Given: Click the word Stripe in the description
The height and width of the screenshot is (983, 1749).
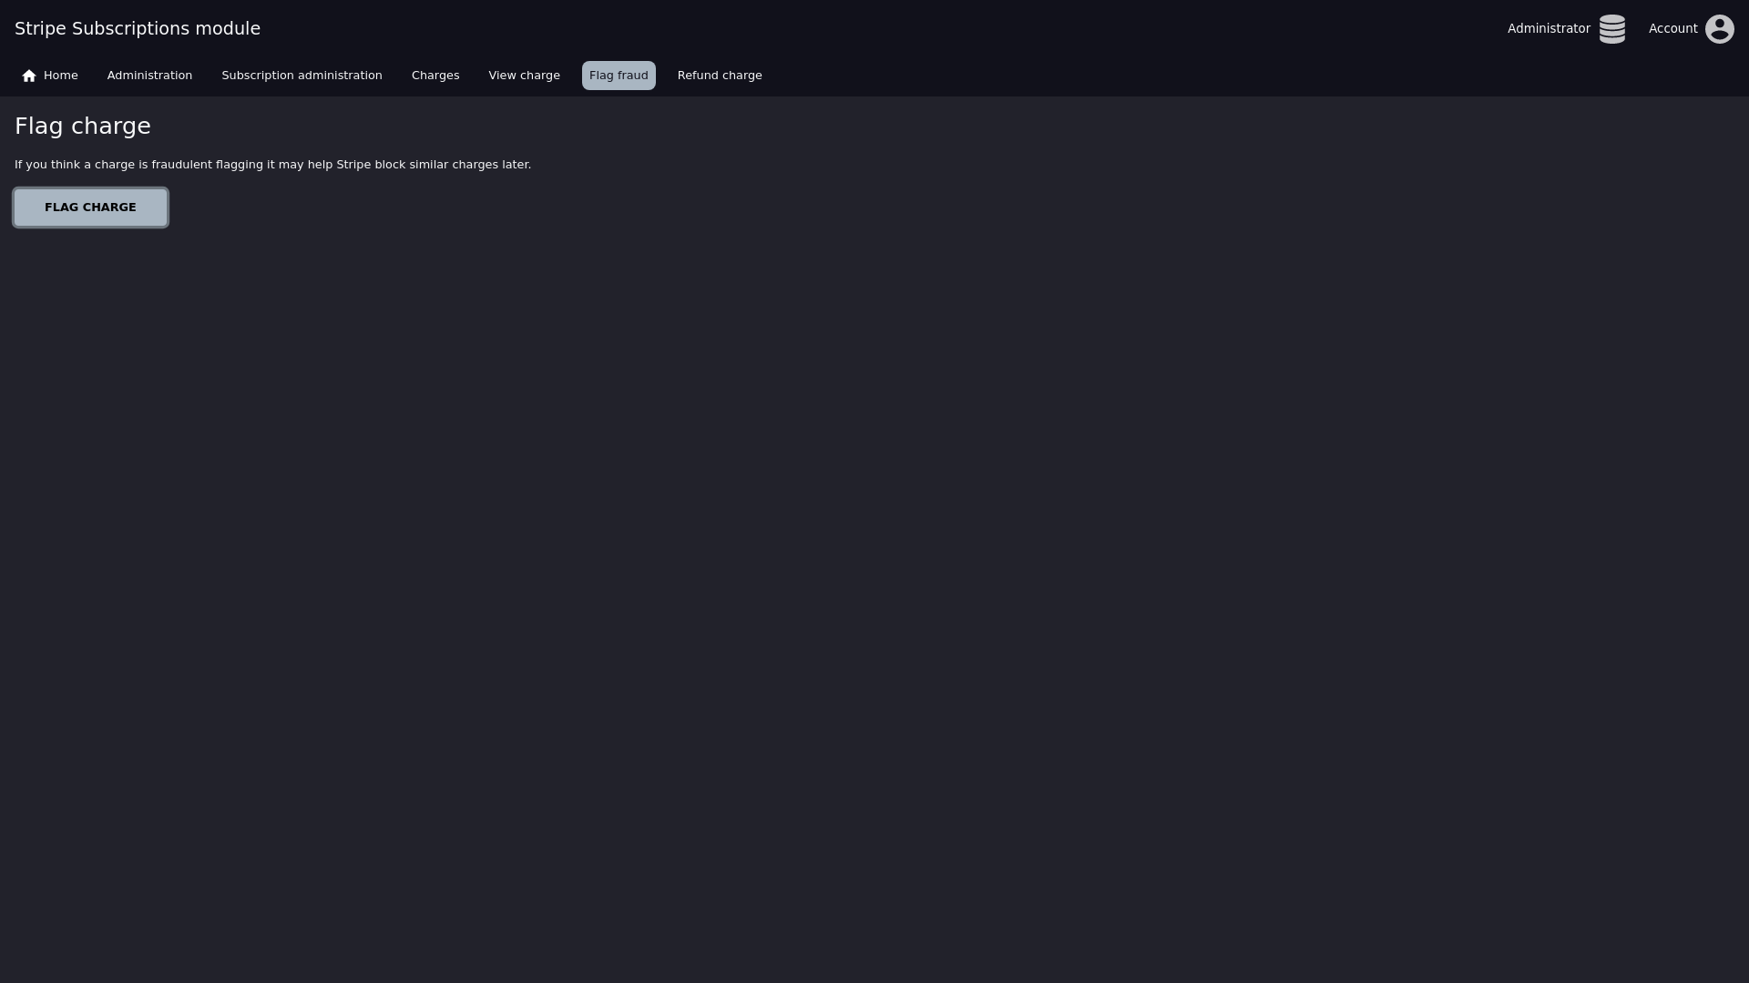Looking at the screenshot, I should pos(353,165).
